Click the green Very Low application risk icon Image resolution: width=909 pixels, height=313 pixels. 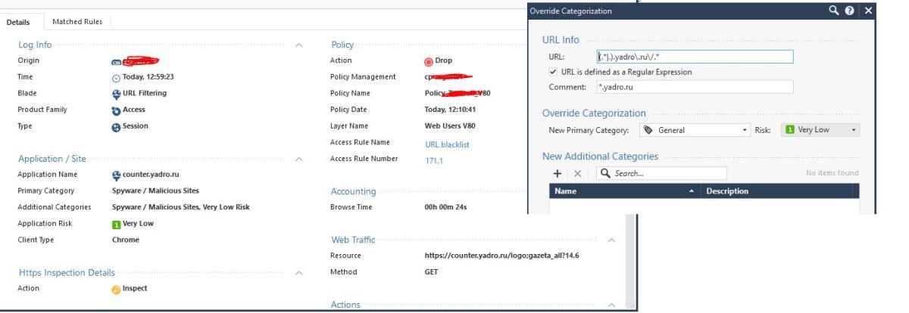coord(116,224)
